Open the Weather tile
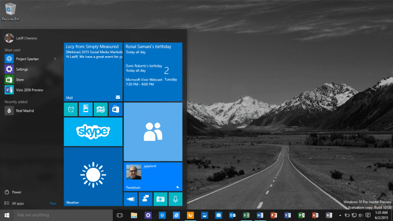The image size is (393, 221). [93, 177]
